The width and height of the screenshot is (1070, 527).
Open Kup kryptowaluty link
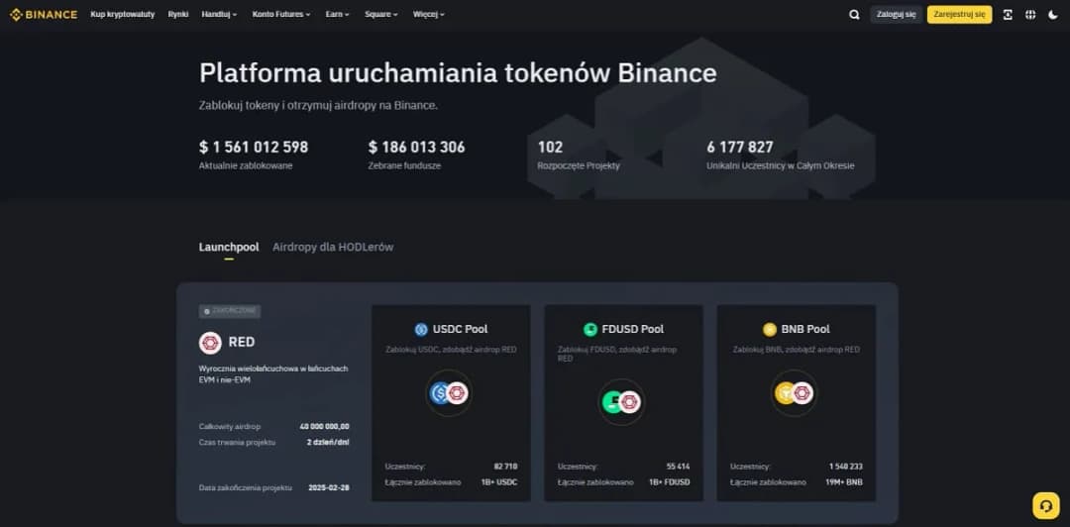[123, 15]
